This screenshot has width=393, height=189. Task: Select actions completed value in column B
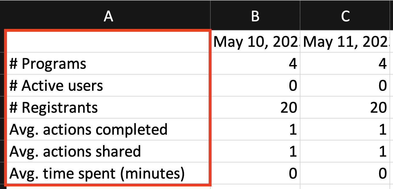pyautogui.click(x=255, y=129)
